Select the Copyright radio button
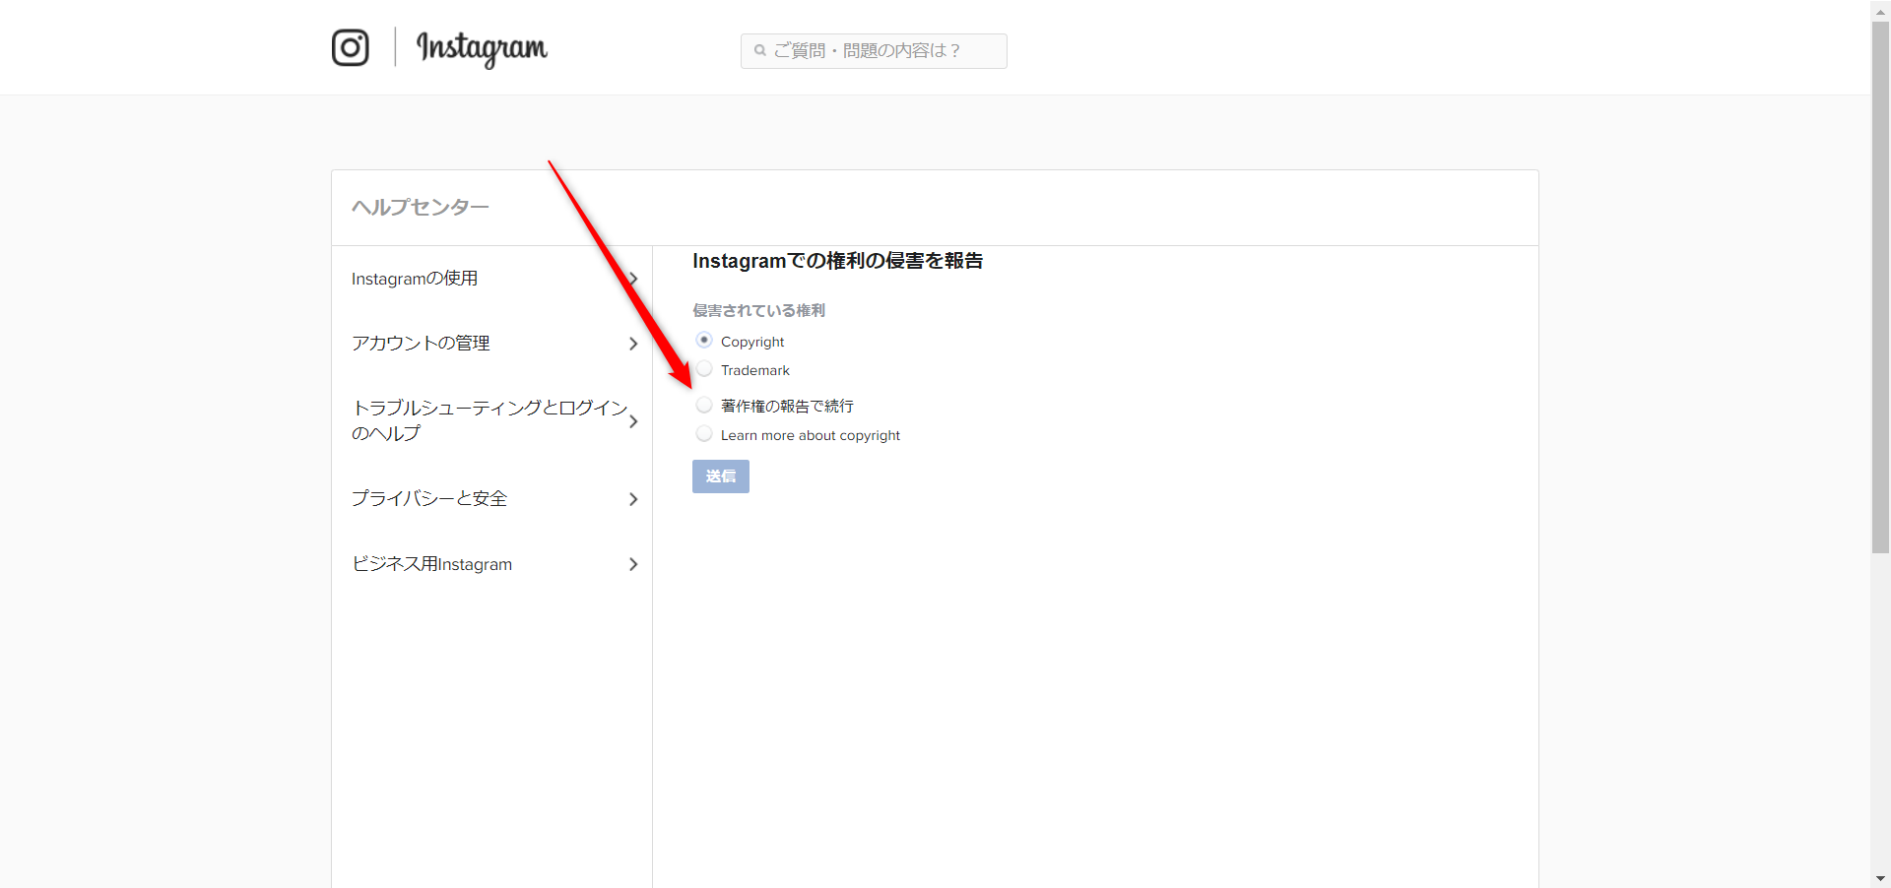Viewport: 1891px width, 888px height. click(704, 340)
